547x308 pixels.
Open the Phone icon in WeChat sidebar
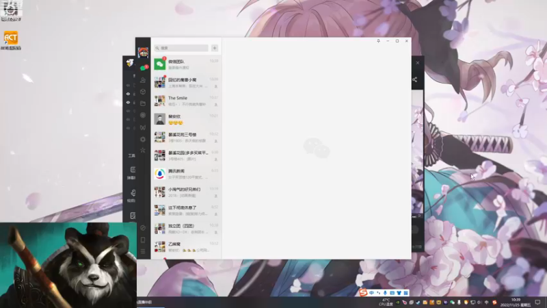143,240
